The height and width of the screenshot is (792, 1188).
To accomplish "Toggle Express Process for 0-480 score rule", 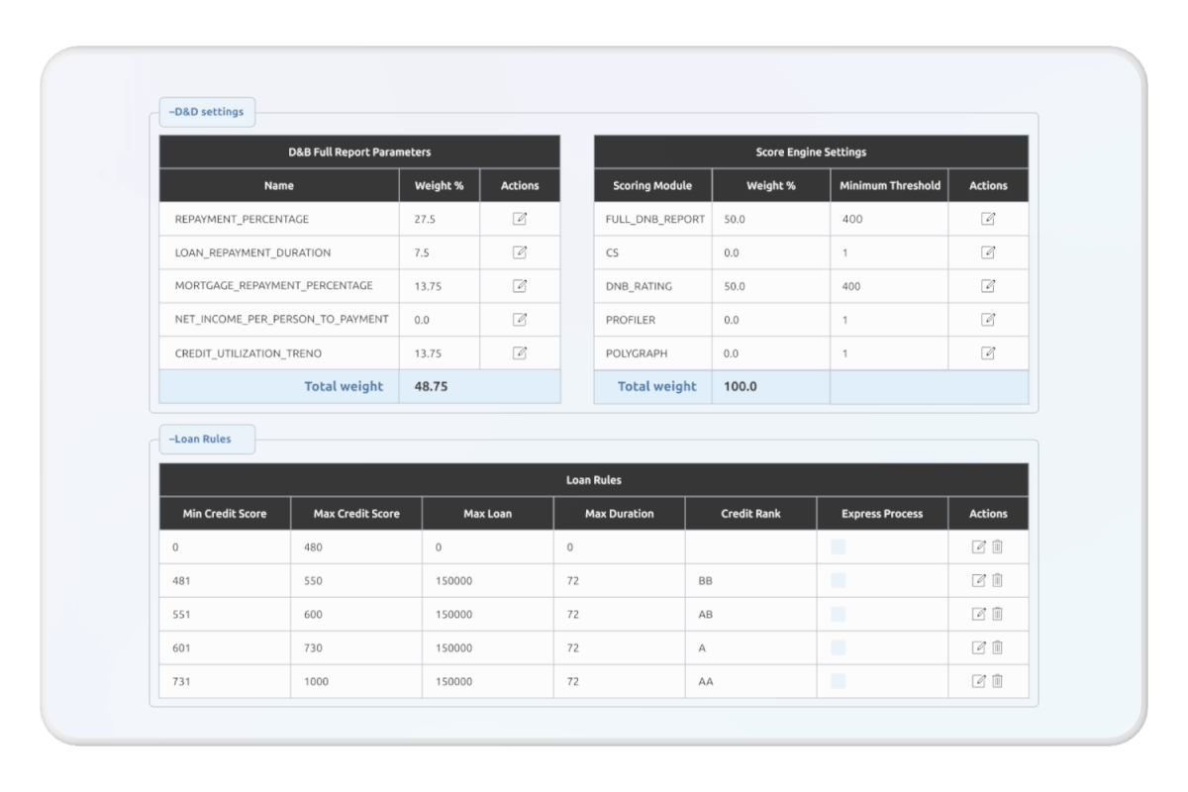I will pos(839,546).
